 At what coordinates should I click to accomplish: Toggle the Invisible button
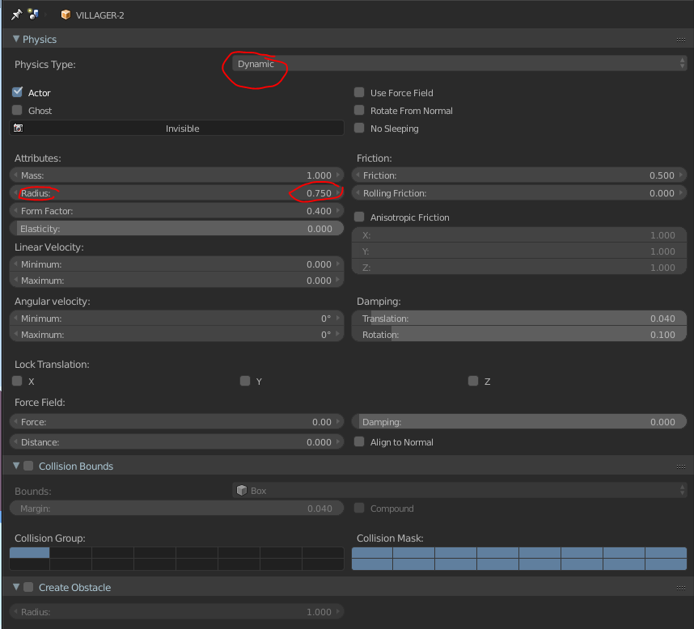pyautogui.click(x=176, y=129)
